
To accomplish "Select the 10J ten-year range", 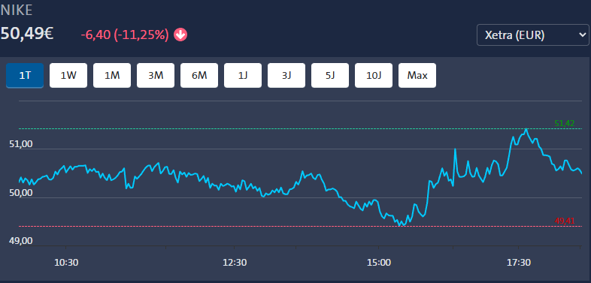I will (374, 75).
